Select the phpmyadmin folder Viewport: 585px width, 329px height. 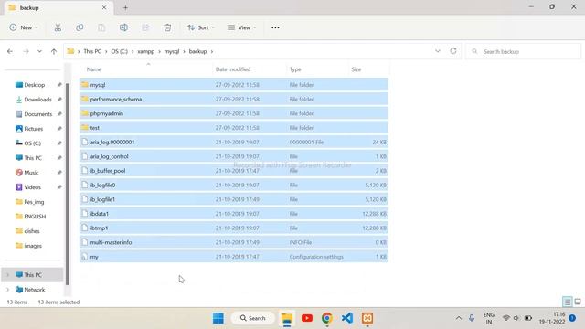pos(234,113)
